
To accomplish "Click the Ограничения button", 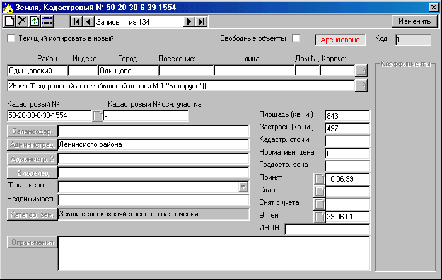I will (x=32, y=243).
